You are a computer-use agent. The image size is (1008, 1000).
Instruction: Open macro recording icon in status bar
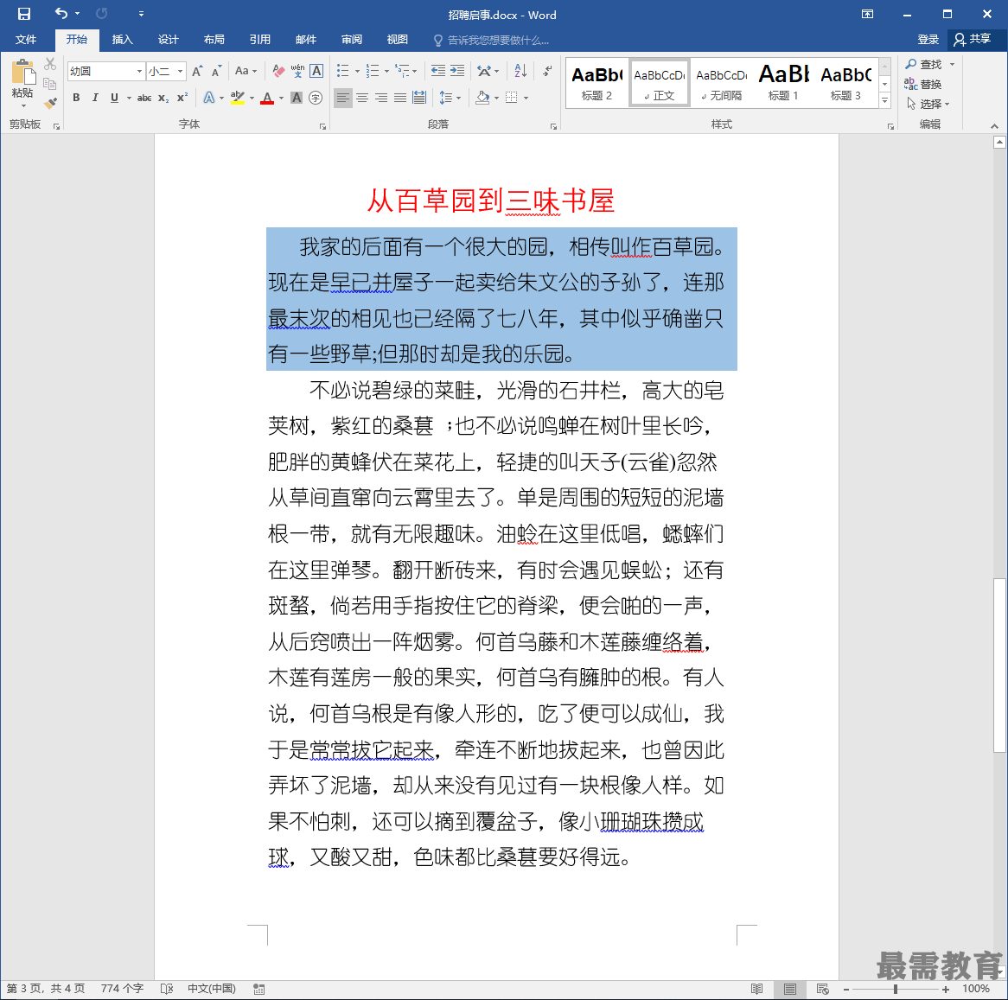[259, 989]
